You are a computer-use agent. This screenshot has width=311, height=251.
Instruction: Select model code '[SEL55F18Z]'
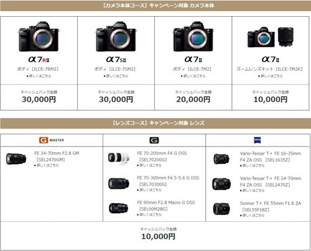[x=256, y=210]
